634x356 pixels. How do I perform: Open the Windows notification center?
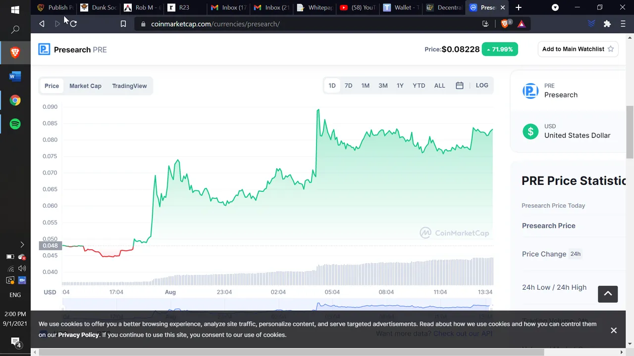15,342
